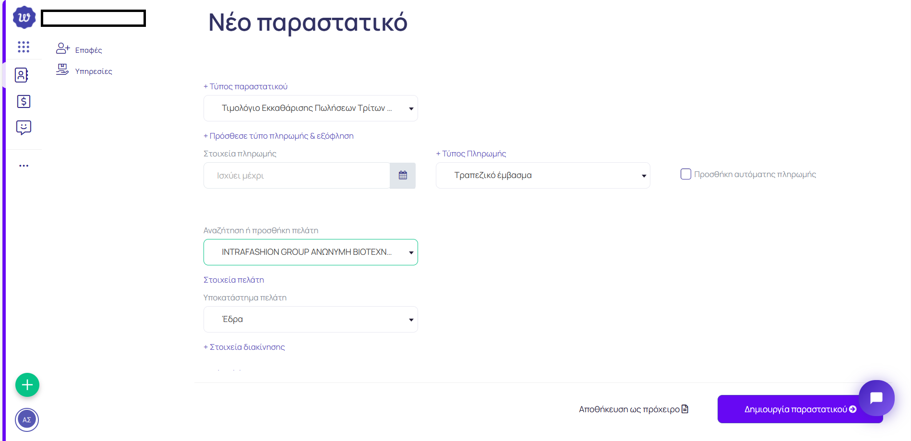Open the dollar invoicing sidebar icon

(x=24, y=101)
